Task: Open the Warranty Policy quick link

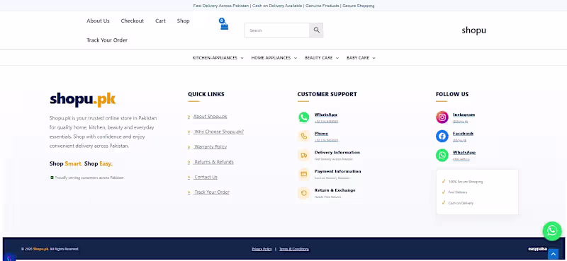Action: [x=210, y=147]
